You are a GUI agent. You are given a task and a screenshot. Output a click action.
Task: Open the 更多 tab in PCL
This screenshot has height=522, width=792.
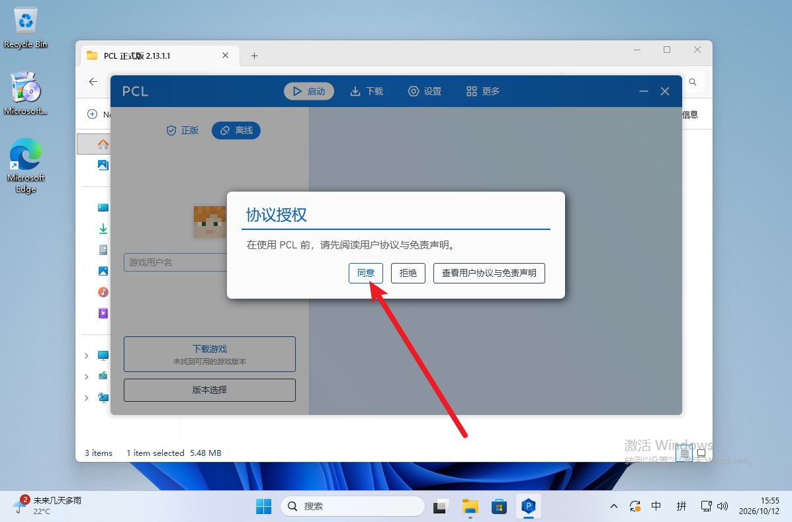483,91
